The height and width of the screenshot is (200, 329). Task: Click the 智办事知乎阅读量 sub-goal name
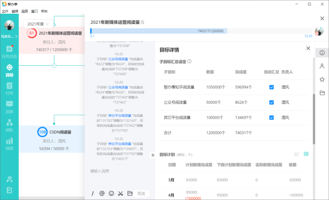coord(179,87)
